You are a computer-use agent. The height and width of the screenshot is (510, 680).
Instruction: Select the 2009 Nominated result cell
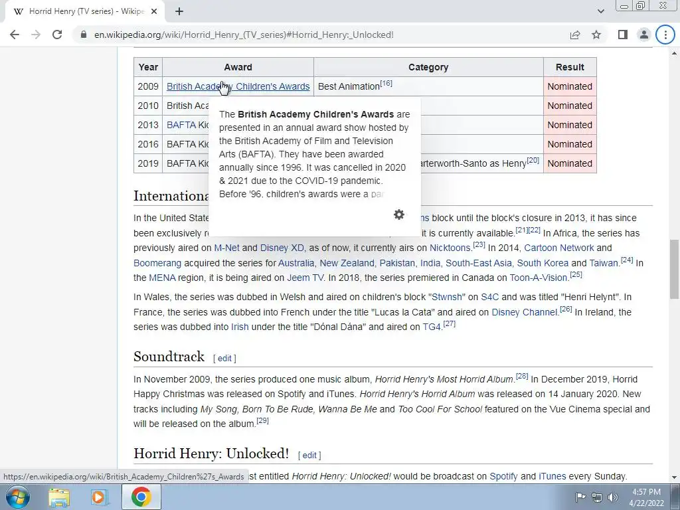click(570, 86)
